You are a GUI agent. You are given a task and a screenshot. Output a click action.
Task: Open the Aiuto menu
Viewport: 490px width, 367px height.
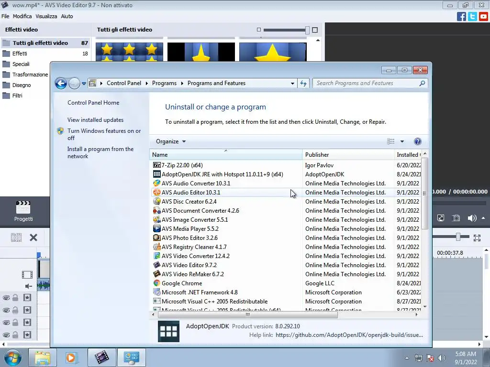coord(67,16)
